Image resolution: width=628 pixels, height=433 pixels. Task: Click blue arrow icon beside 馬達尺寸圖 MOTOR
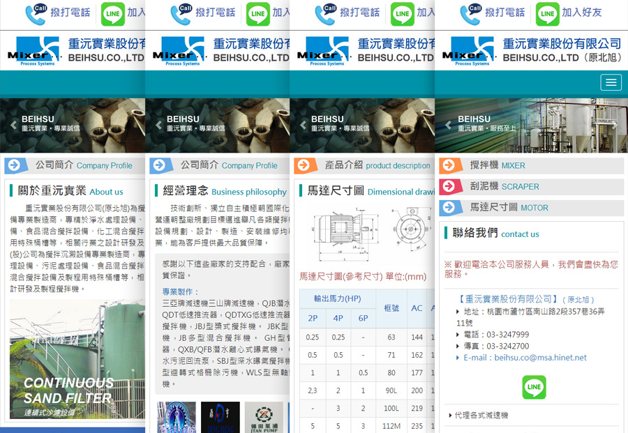450,207
